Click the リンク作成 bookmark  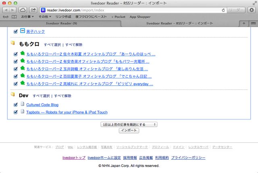63,17
